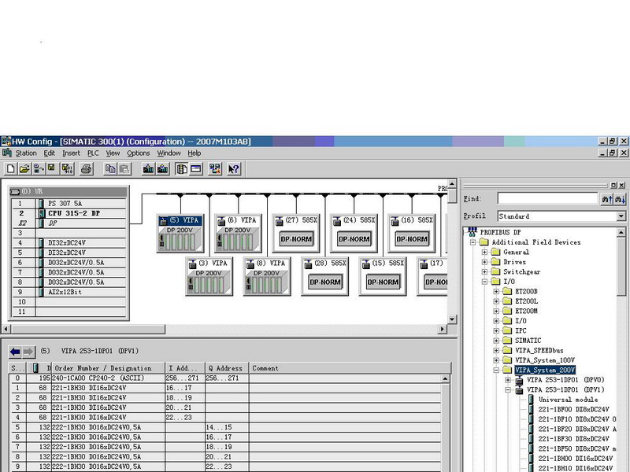Click the back arrow in detail pane
Image resolution: width=630 pixels, height=472 pixels.
coord(15,352)
